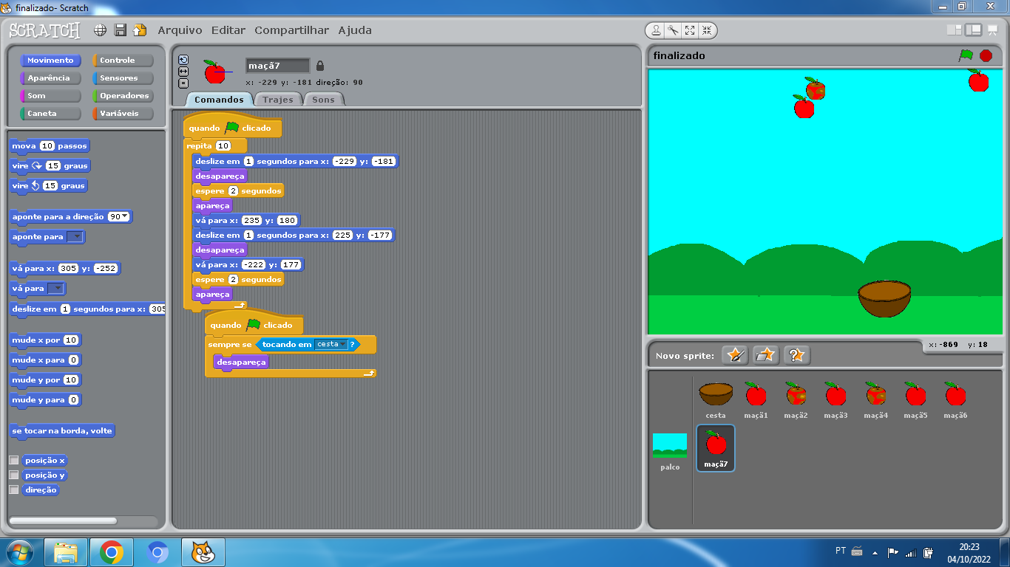Open File Explorer from the taskbar
The image size is (1010, 567).
[66, 552]
